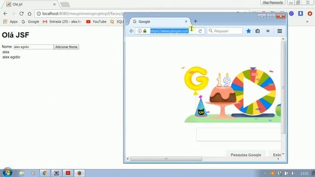Click the Pesquisa Google button
The image size is (315, 177).
coord(246,155)
